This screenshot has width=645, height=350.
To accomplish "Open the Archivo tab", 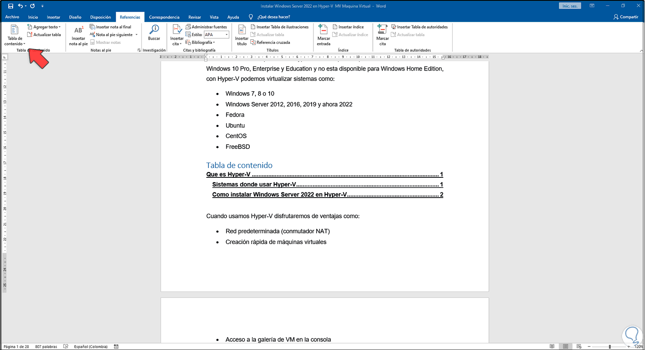I will [12, 17].
